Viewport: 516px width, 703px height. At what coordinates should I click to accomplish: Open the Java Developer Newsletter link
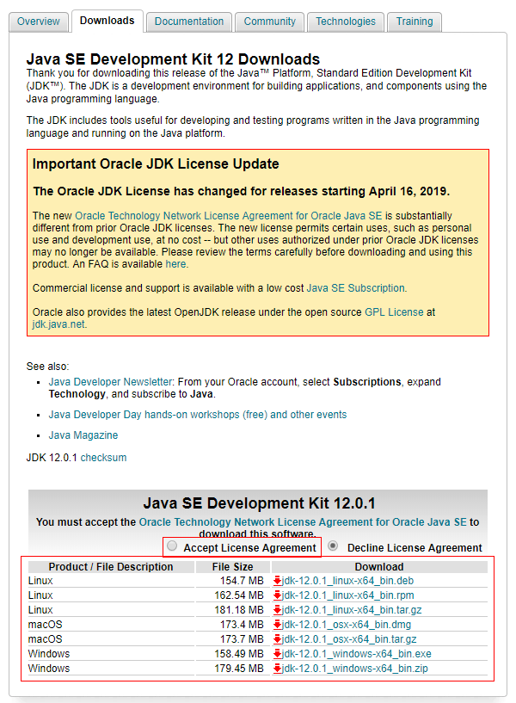coord(110,382)
